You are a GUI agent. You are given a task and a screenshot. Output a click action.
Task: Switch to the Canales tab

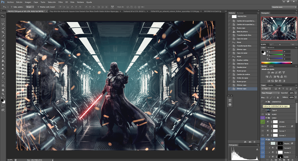click(270, 85)
